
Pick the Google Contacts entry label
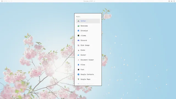click(87, 75)
